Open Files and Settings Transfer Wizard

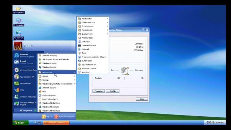click(25, 104)
